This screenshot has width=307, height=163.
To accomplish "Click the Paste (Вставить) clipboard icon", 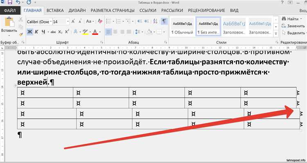I will tap(9, 22).
